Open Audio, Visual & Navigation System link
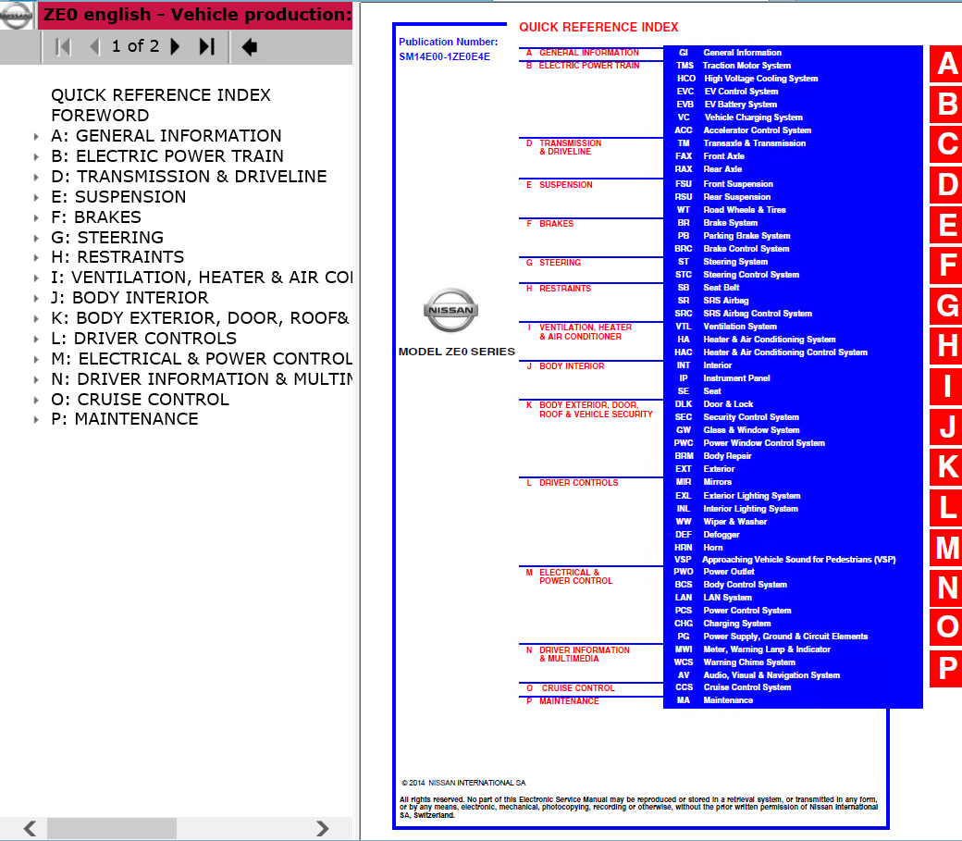Screen dimensions: 962x841 771,675
